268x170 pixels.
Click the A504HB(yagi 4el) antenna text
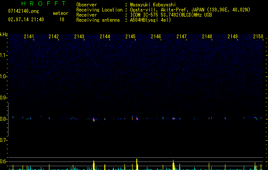coord(150,20)
